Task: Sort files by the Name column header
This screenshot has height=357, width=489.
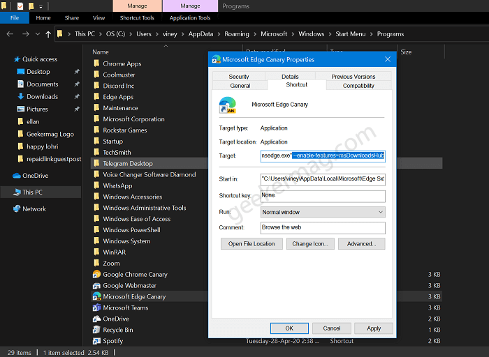Action: point(101,52)
